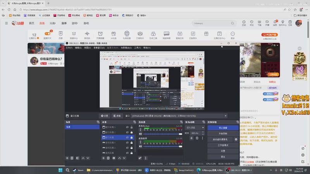The width and height of the screenshot is (310, 174).
Task: Toggle the orange live broadcast switch
Action: click(x=47, y=34)
